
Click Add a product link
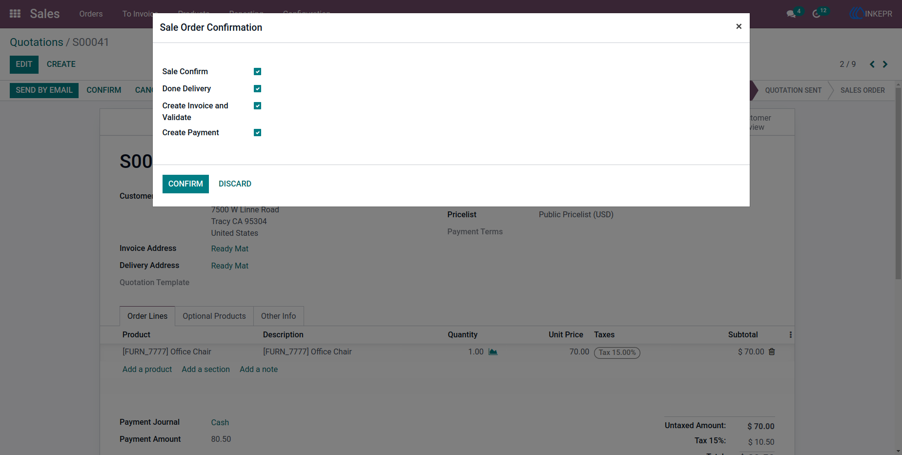pos(147,370)
